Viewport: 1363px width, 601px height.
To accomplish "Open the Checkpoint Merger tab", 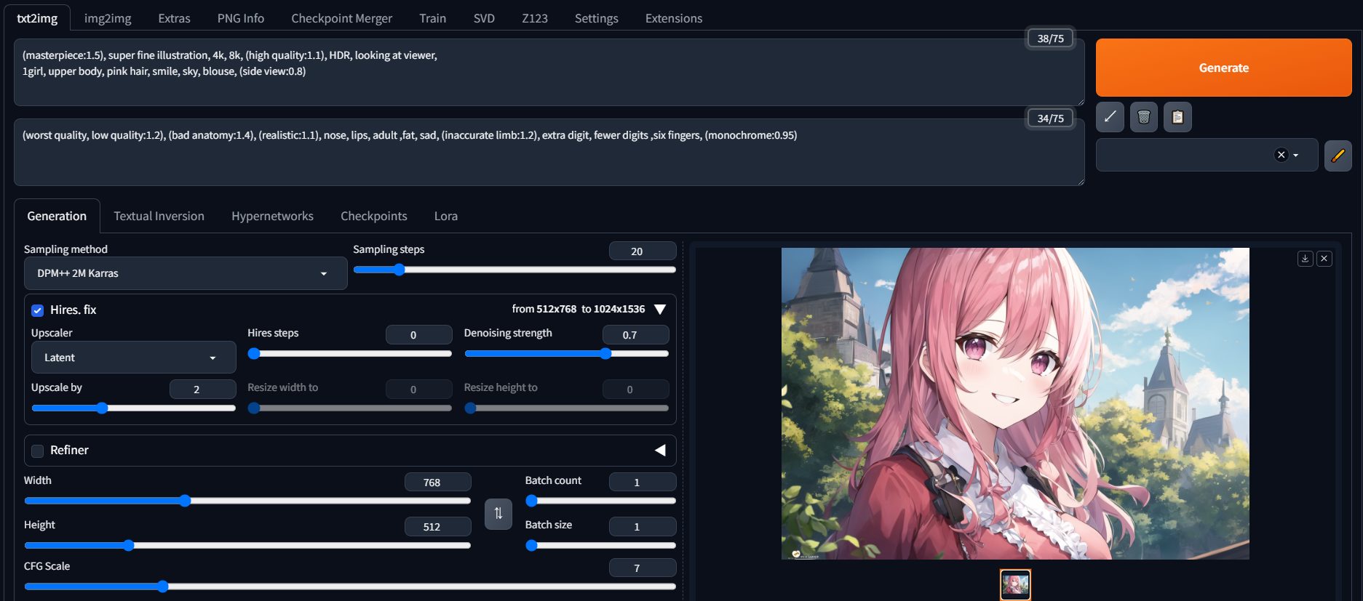I will pyautogui.click(x=341, y=18).
